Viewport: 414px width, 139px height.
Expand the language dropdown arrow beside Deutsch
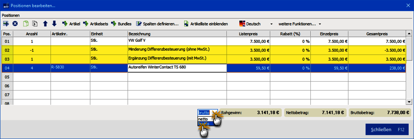271,24
